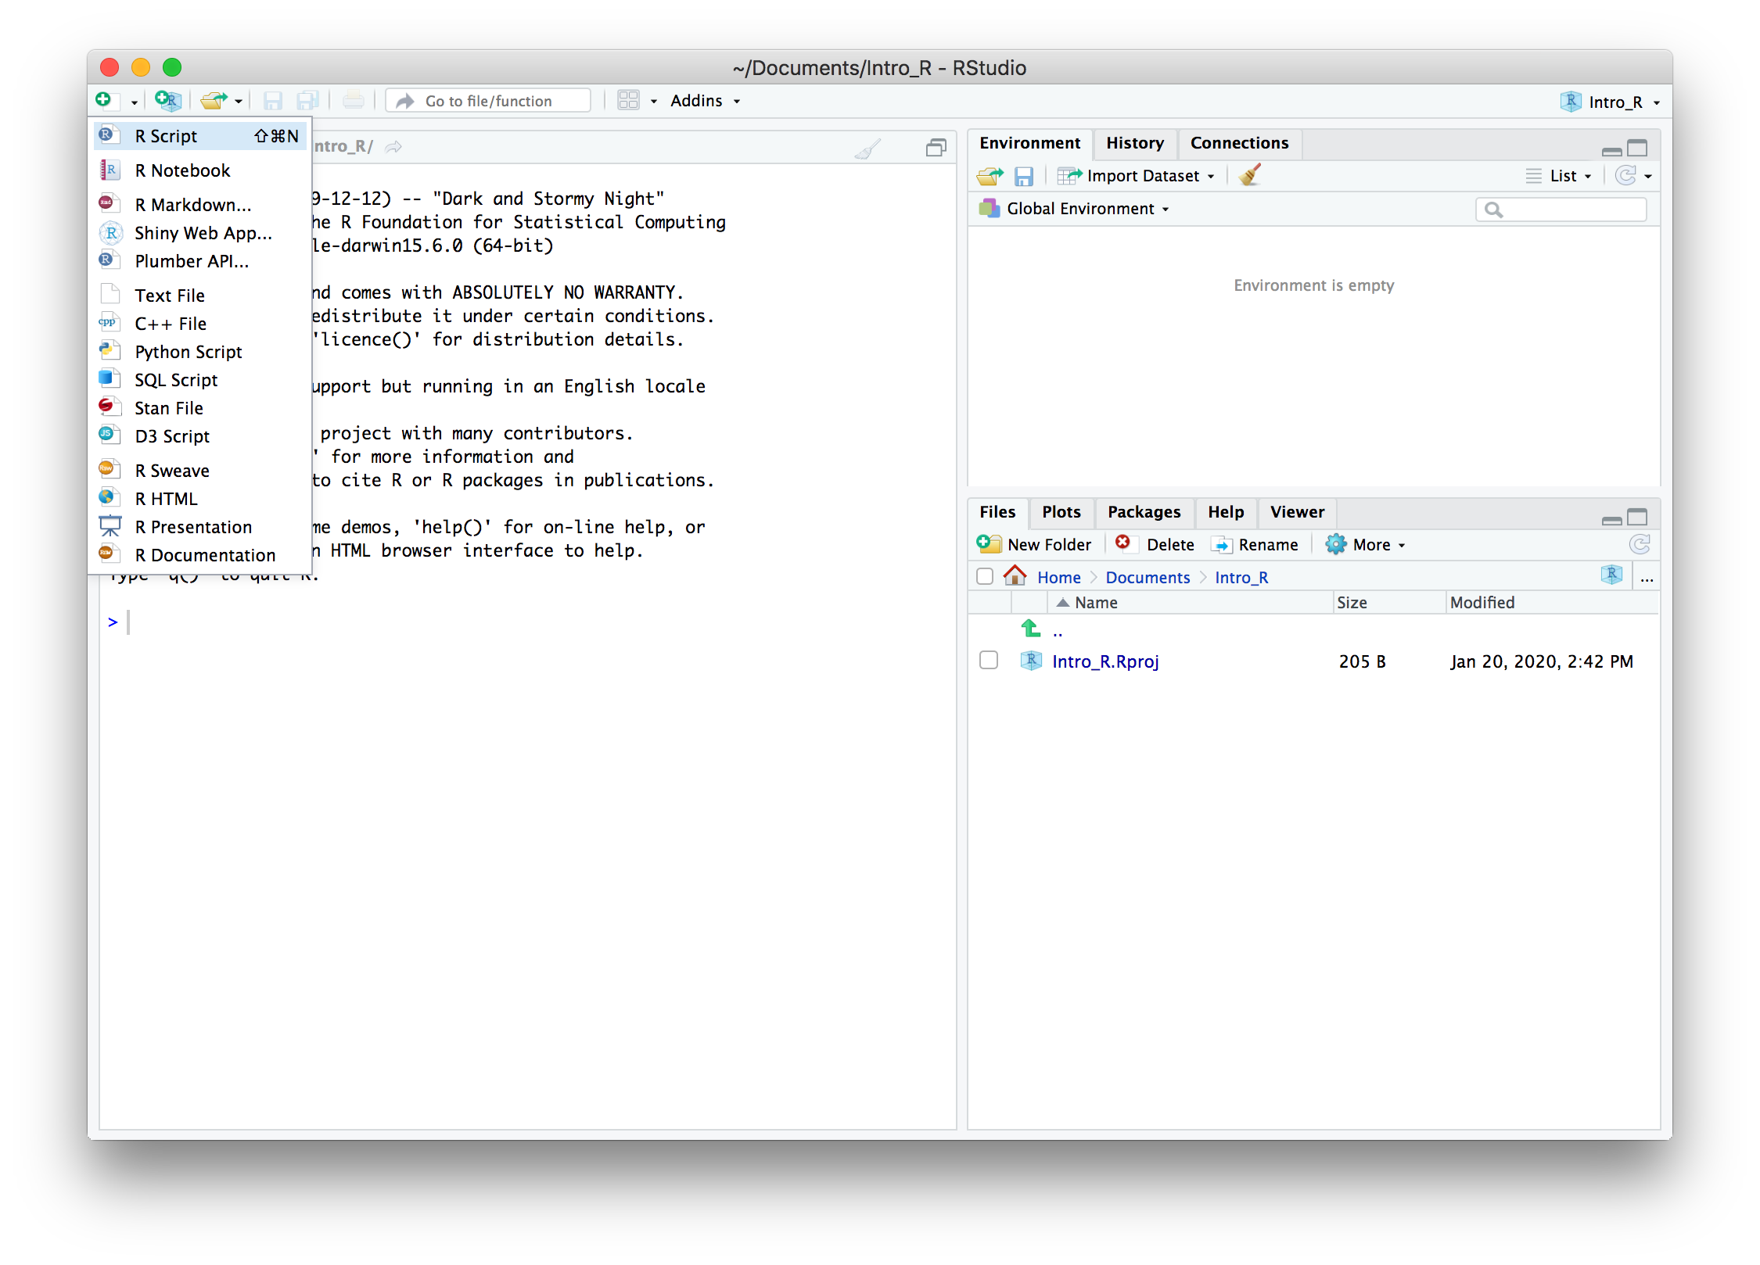1760x1265 pixels.
Task: Go up a directory with the green arrow
Action: pos(1031,629)
